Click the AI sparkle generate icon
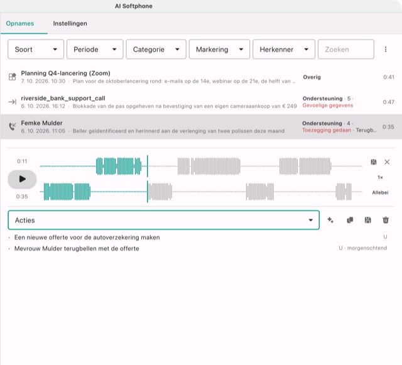Viewport: 402px width, 365px height. click(330, 220)
